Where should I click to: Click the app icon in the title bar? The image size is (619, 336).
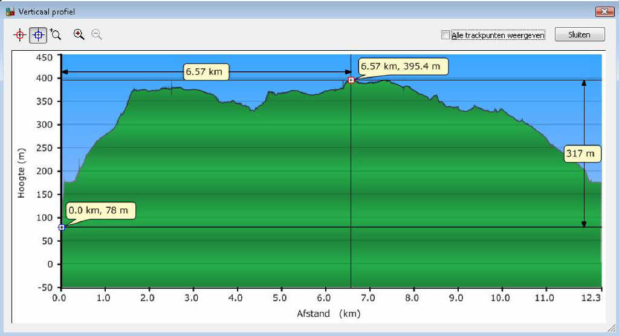(10, 11)
